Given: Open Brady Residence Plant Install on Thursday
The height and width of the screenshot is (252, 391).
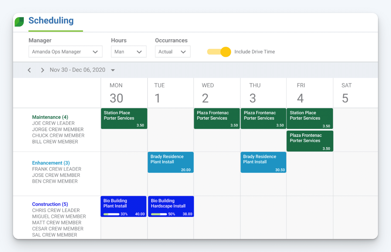Looking at the screenshot, I should (x=263, y=162).
